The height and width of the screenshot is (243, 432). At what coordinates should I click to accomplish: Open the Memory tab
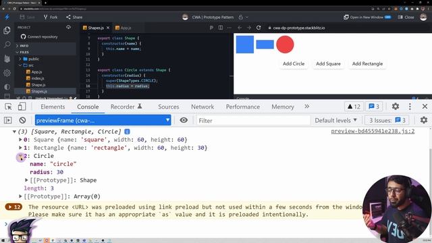pyautogui.click(x=283, y=107)
